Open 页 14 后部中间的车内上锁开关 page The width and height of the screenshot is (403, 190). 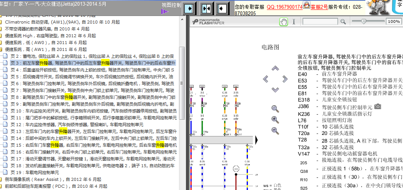click(94, 138)
